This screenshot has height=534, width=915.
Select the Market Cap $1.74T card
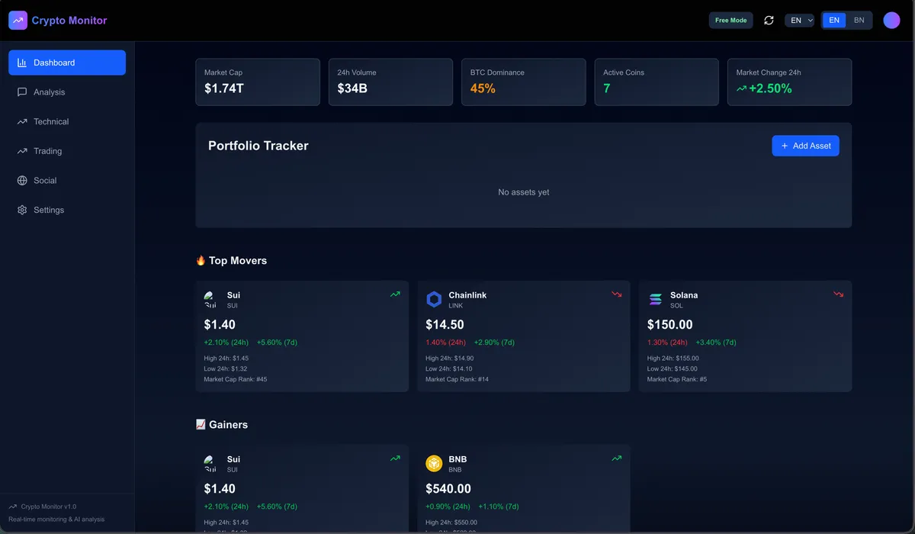(x=258, y=82)
